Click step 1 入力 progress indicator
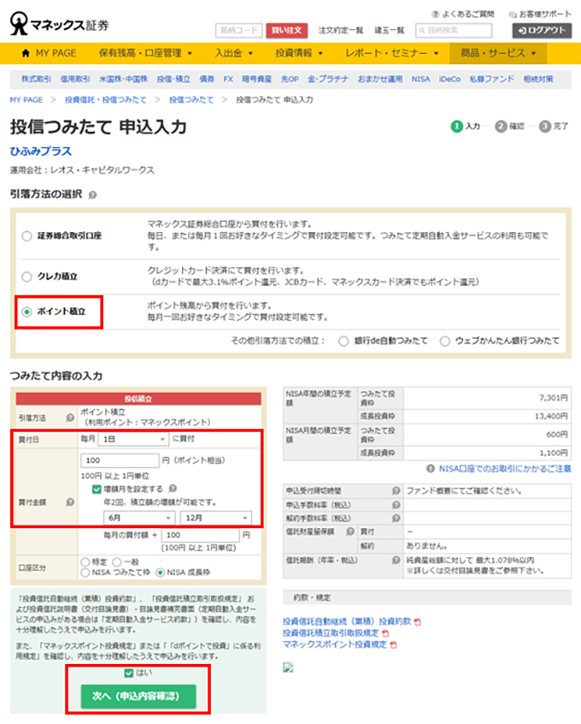 click(466, 126)
